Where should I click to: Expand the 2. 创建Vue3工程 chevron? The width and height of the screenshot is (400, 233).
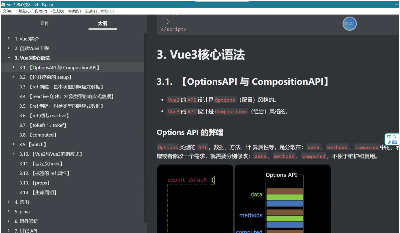point(9,48)
